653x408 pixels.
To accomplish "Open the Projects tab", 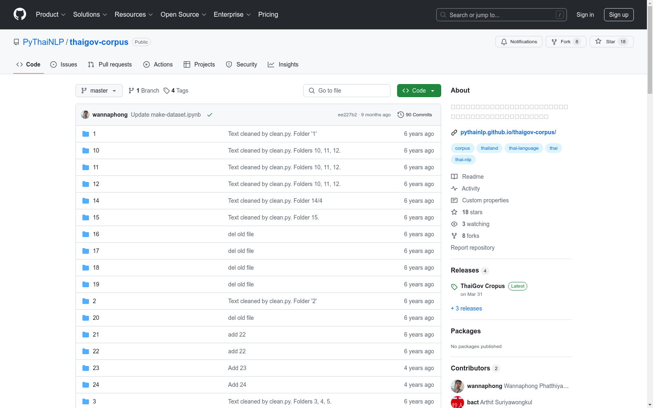I will (199, 64).
